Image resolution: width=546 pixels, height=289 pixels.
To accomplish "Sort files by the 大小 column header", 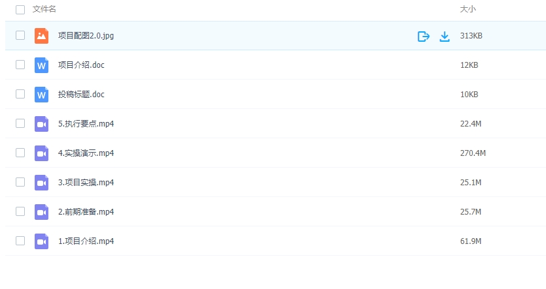I will (x=468, y=10).
